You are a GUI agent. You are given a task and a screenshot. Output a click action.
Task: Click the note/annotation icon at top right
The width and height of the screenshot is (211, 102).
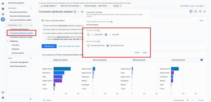click(196, 11)
